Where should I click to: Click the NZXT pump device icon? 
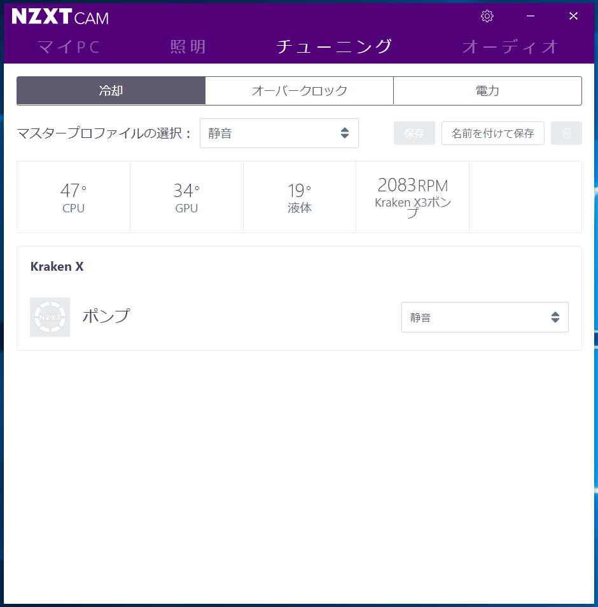click(x=50, y=317)
